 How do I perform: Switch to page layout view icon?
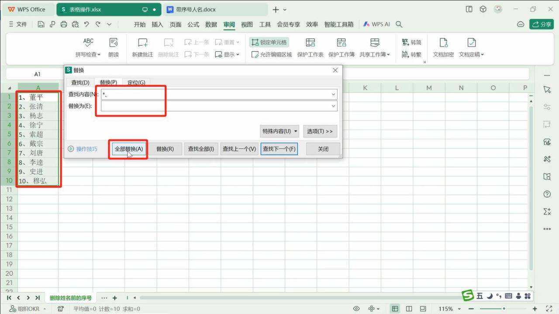point(409,309)
